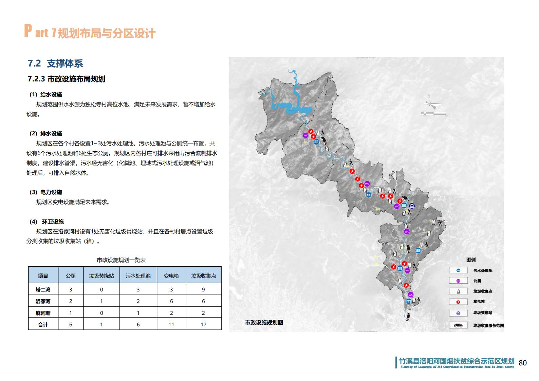Click the 洛家河 transformer box value 6
The height and width of the screenshot is (381, 539).
click(x=171, y=301)
